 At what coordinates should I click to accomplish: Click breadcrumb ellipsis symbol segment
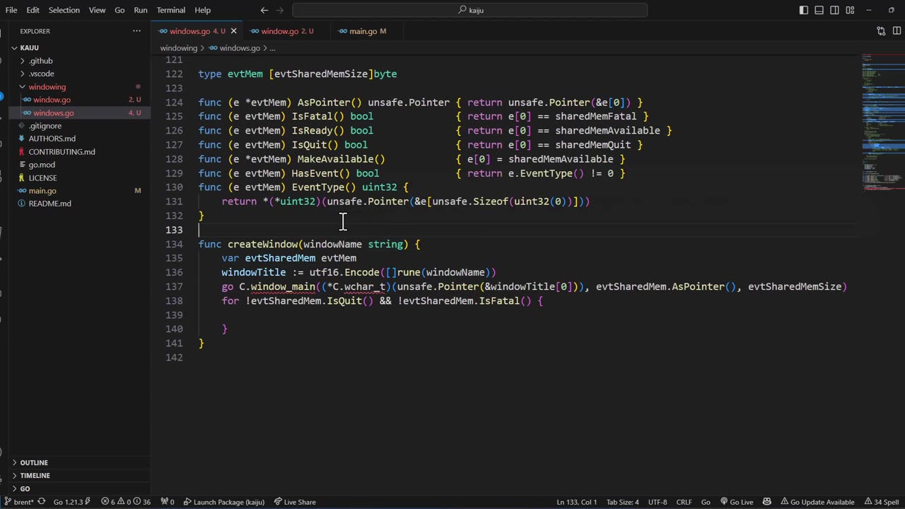click(272, 48)
